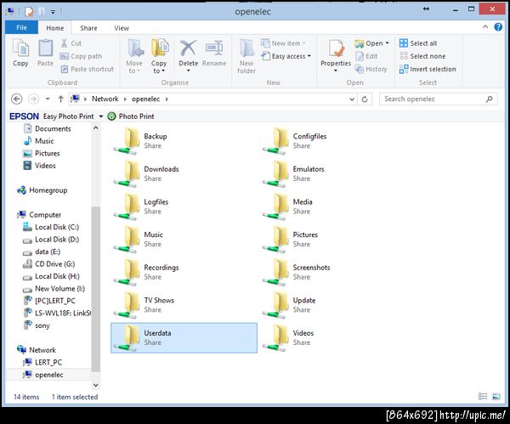
Task: Refresh the openelec folder view
Action: tap(365, 99)
